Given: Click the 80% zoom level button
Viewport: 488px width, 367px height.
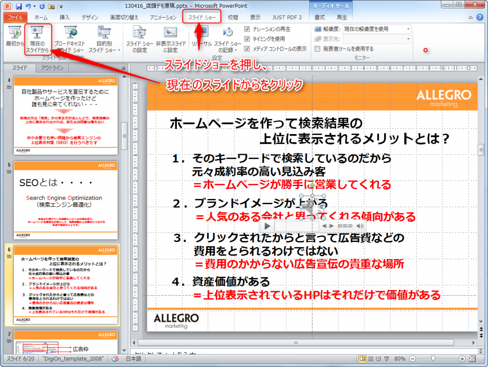Looking at the screenshot, I should coord(400,359).
